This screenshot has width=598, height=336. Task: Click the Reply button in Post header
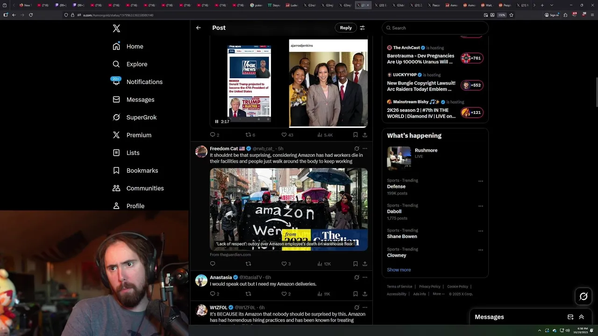tap(346, 28)
